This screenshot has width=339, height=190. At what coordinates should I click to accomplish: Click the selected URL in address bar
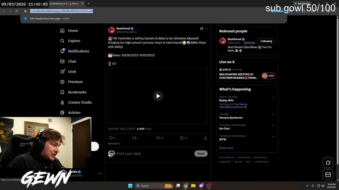click(x=61, y=11)
